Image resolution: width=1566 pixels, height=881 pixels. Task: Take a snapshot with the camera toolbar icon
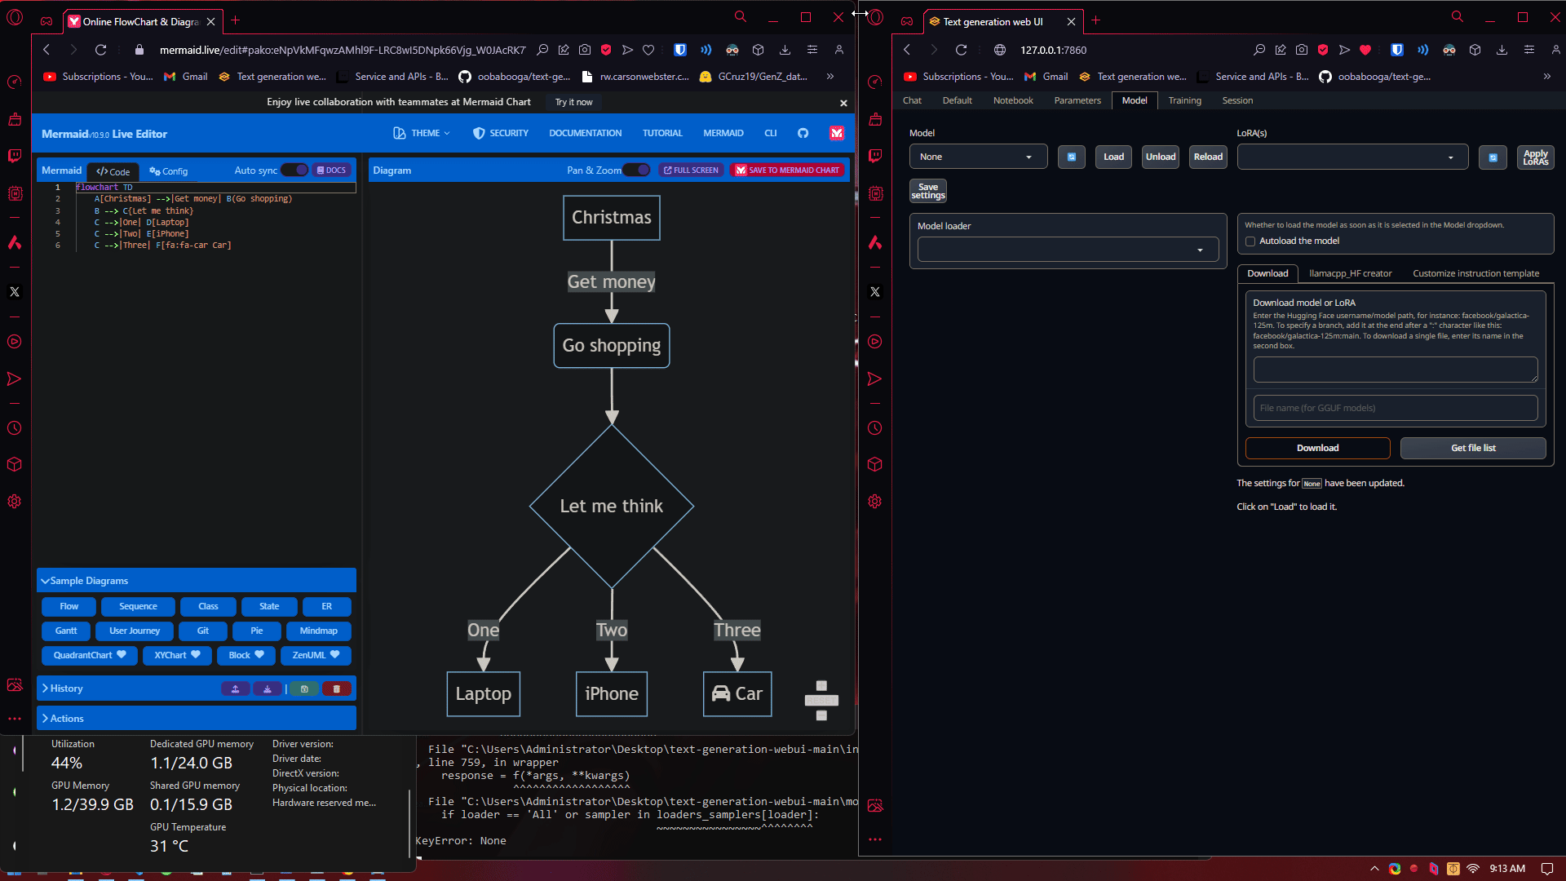[585, 50]
